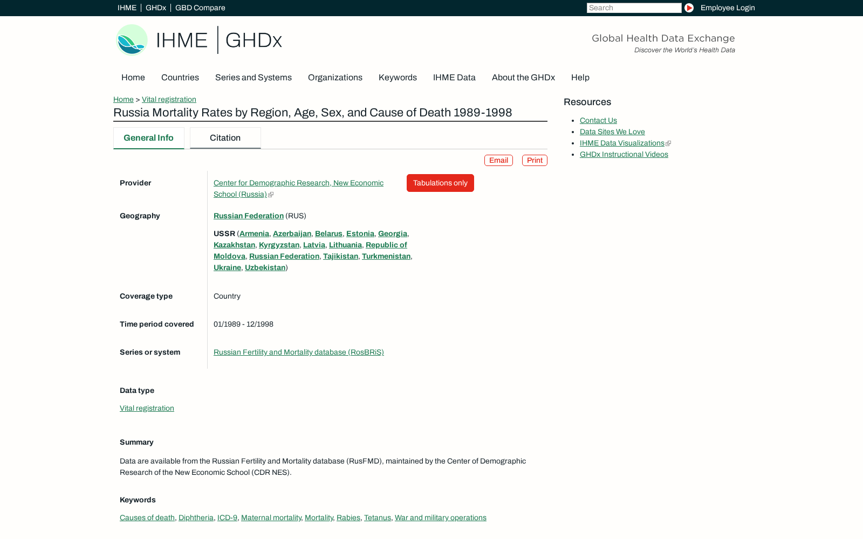Open Keywords menu item
863x539 pixels.
[398, 78]
